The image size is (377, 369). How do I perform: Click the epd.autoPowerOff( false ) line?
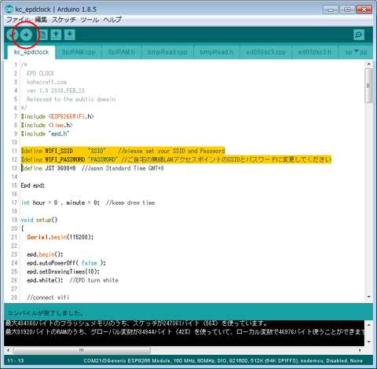(x=66, y=263)
